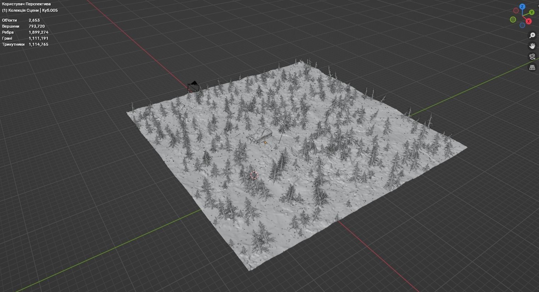The width and height of the screenshot is (539, 292).
Task: Click the dim blue negative Z gizmo circle
Action: 522,25
